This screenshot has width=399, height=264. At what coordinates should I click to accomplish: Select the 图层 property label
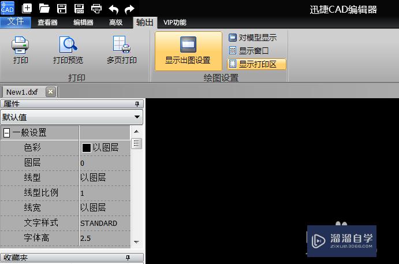(32, 163)
